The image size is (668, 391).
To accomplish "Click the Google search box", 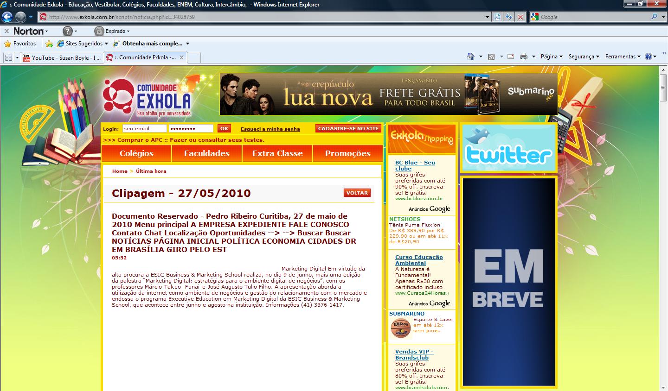I will pyautogui.click(x=594, y=17).
